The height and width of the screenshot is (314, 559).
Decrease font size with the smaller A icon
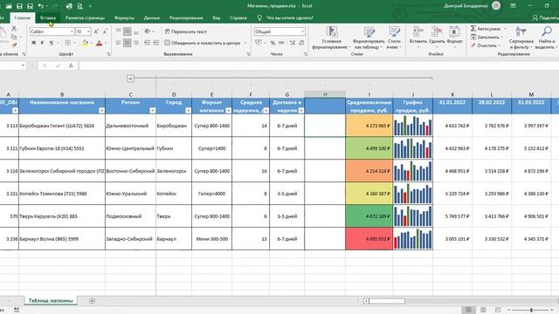(x=105, y=31)
